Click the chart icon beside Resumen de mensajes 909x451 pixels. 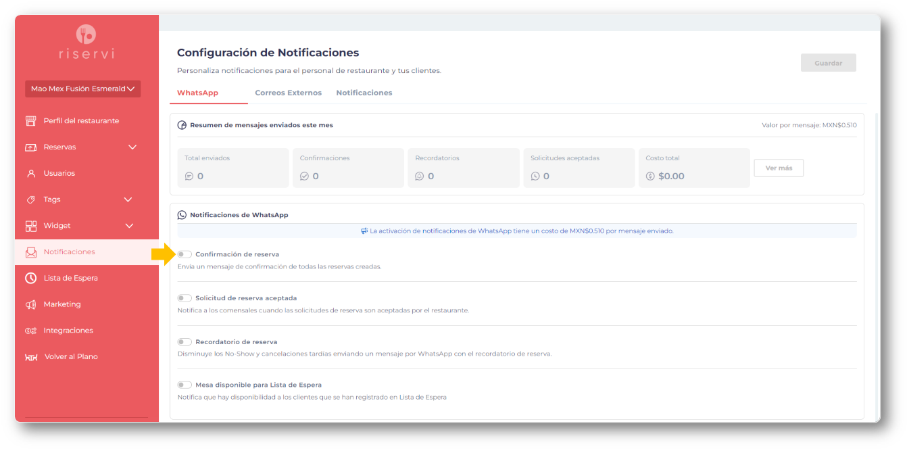182,125
